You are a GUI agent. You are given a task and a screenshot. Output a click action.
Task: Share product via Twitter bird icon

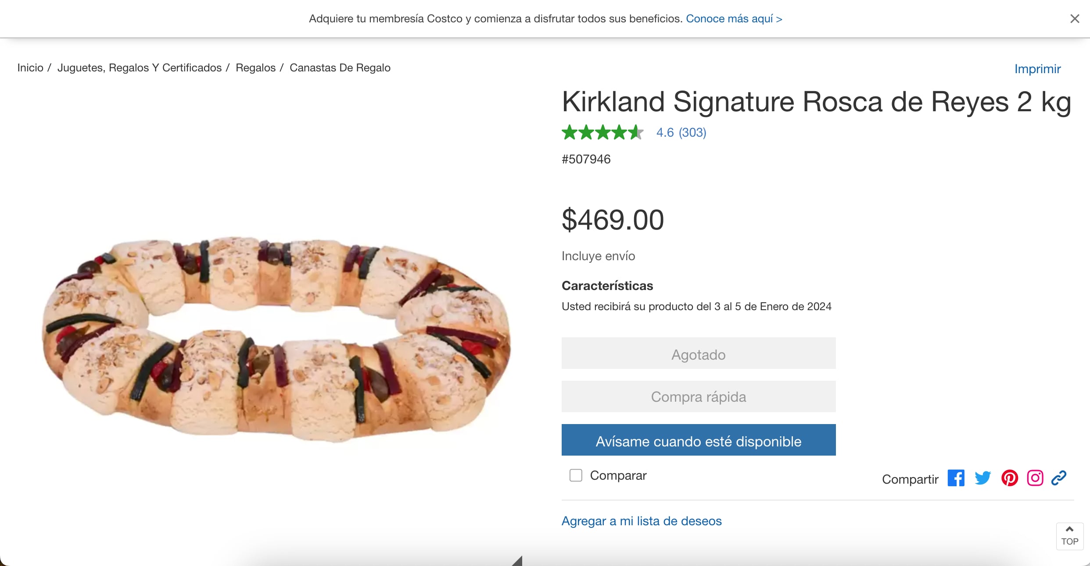pyautogui.click(x=982, y=478)
